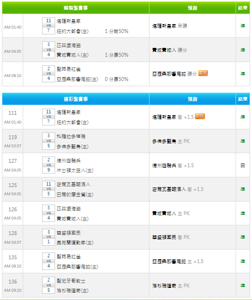
Task: Click the 結果 header in green table
Action: (243, 8)
